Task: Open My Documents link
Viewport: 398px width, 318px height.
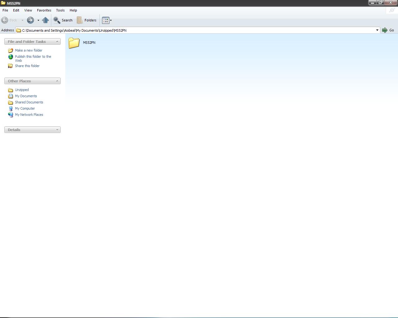Action: (x=26, y=96)
